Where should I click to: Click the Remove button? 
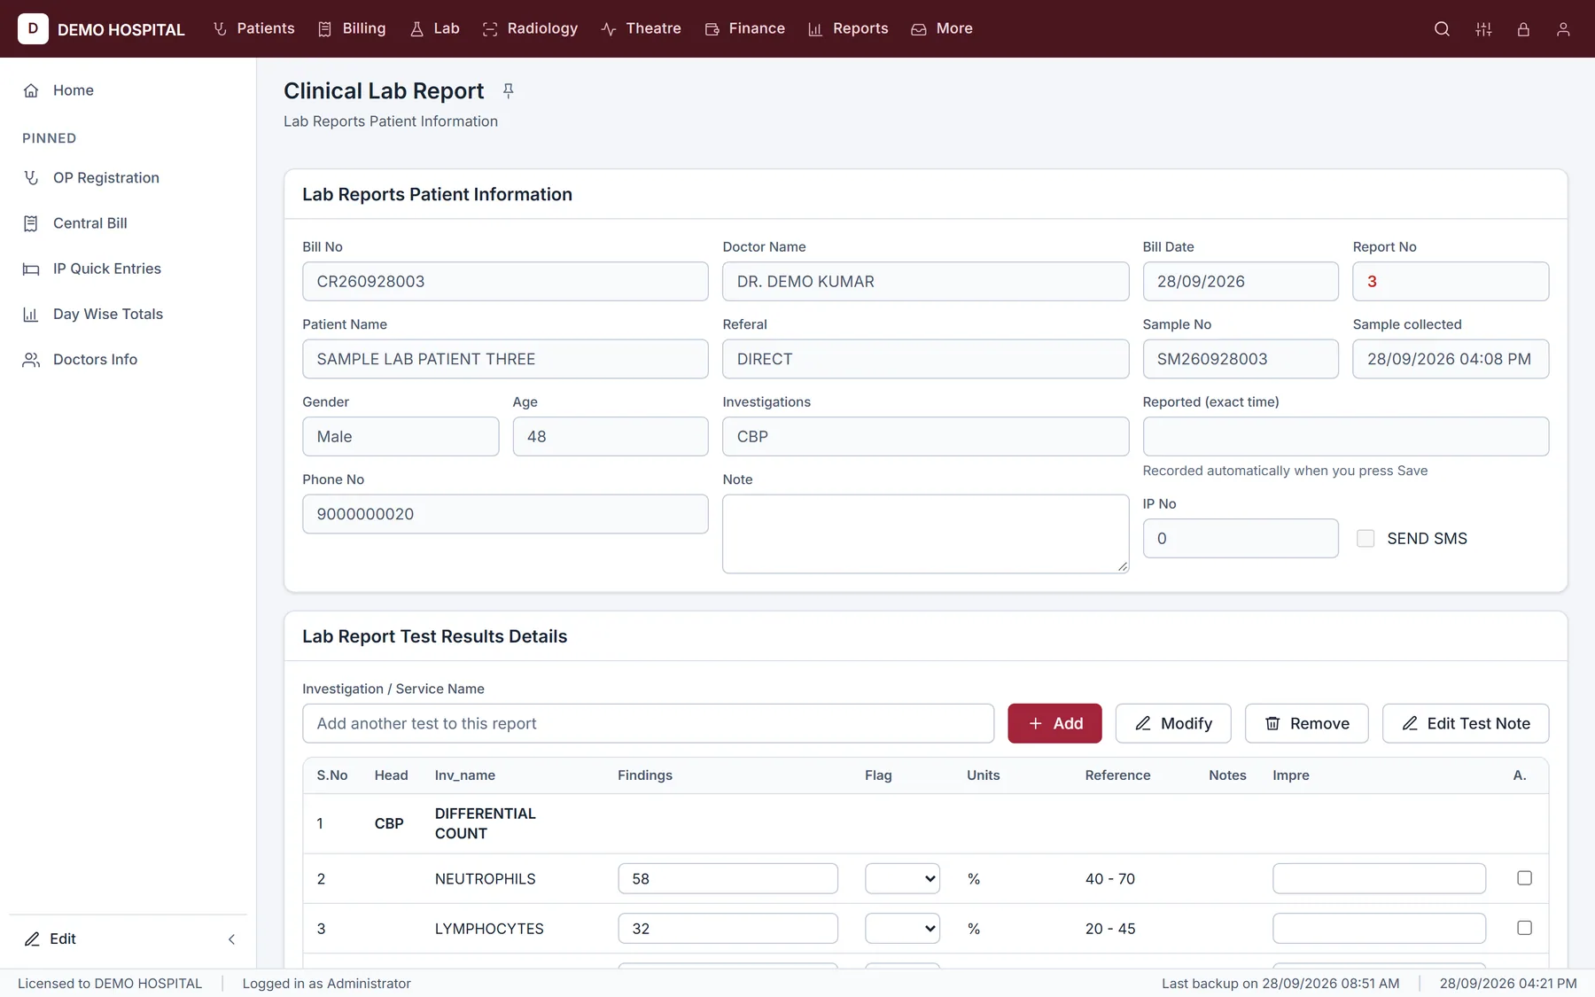[x=1306, y=723]
